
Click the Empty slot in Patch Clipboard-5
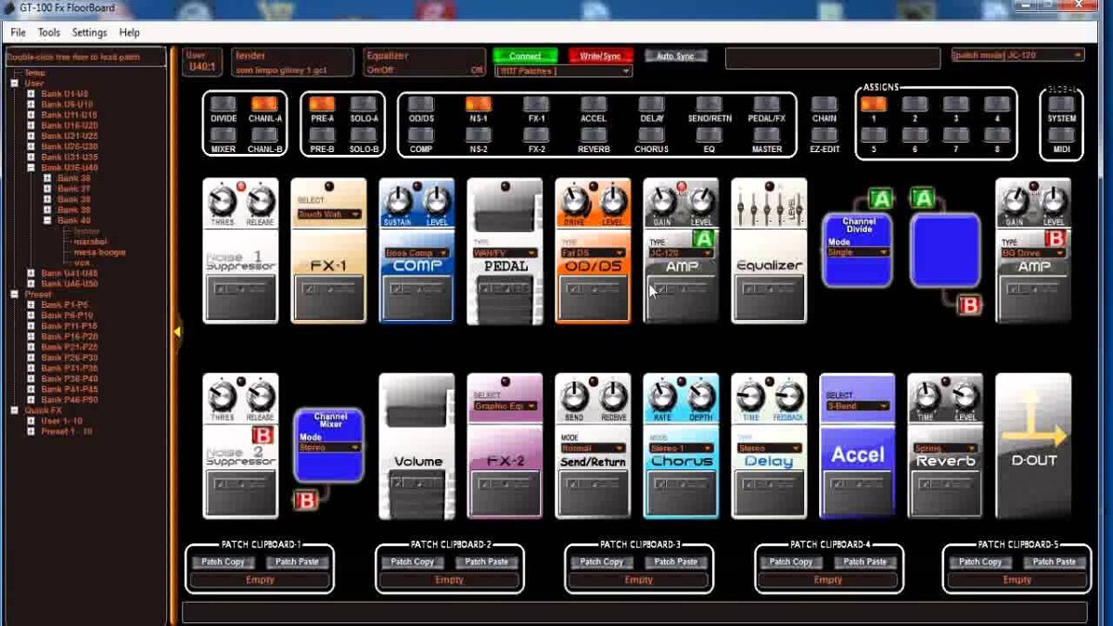pyautogui.click(x=1017, y=581)
